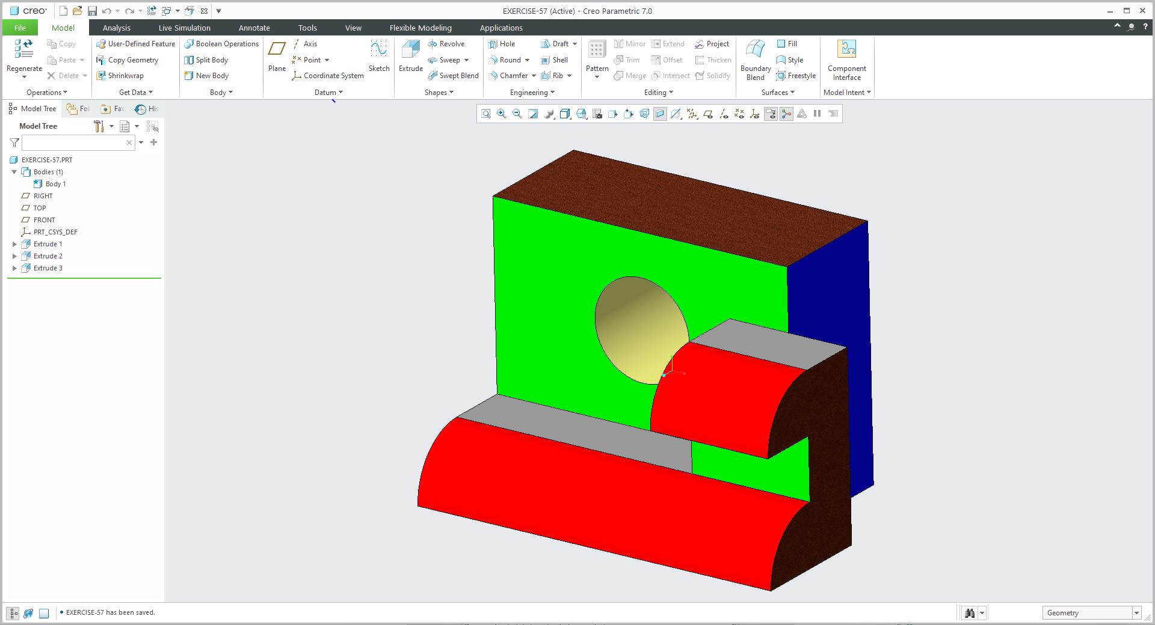Switch to the Annotate ribbon tab
The height and width of the screenshot is (625, 1155).
click(254, 28)
